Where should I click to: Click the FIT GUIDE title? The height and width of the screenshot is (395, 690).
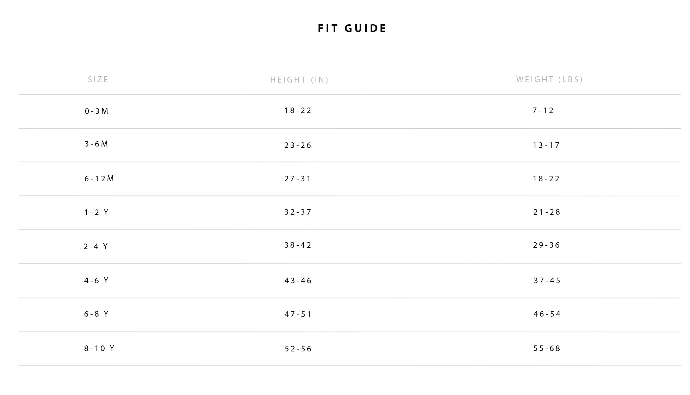click(352, 28)
